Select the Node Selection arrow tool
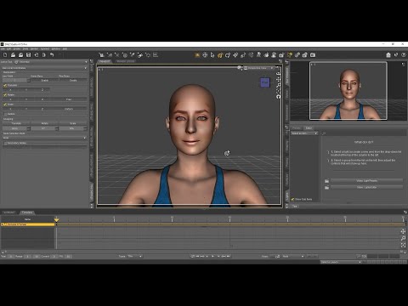This screenshot has height=306, width=408. point(212,55)
